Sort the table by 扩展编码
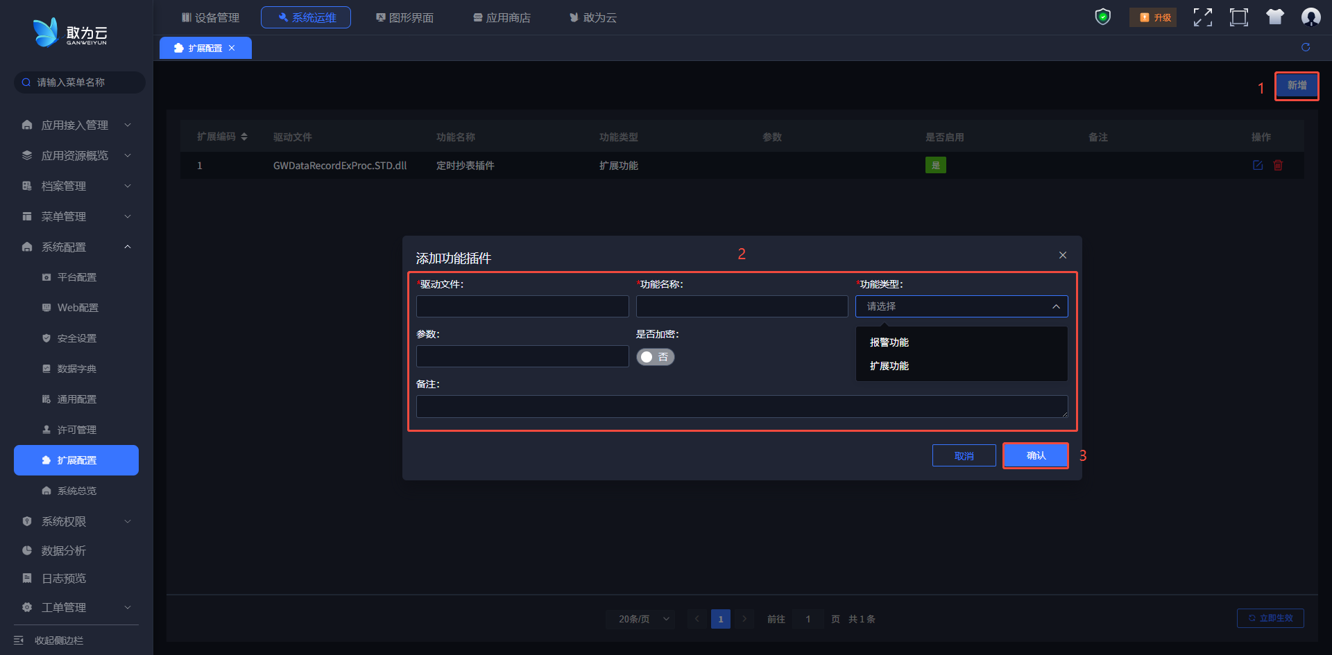 (x=244, y=137)
